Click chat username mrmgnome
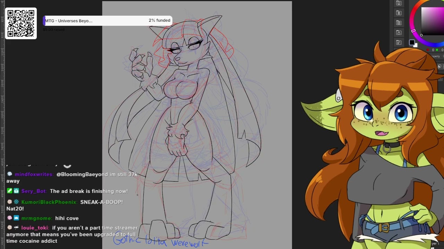 (x=36, y=218)
